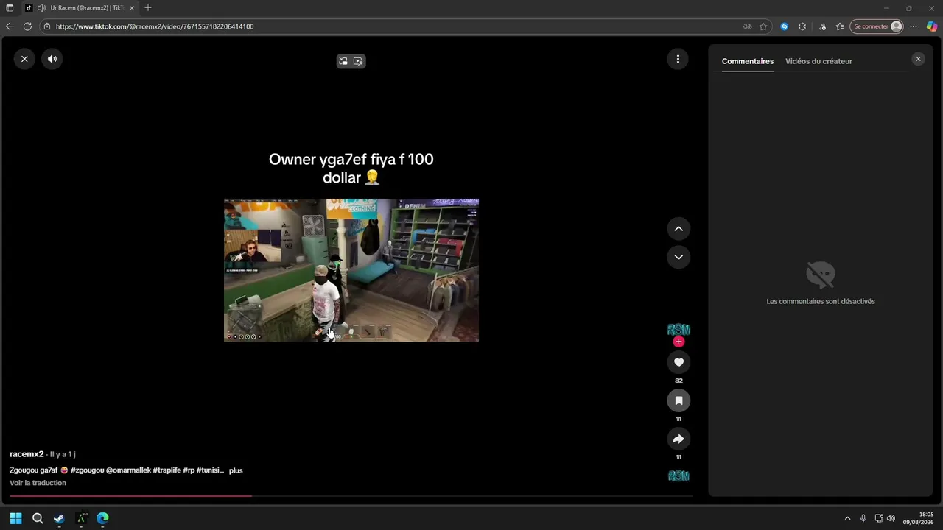Like the video with the heart

pos(679,362)
